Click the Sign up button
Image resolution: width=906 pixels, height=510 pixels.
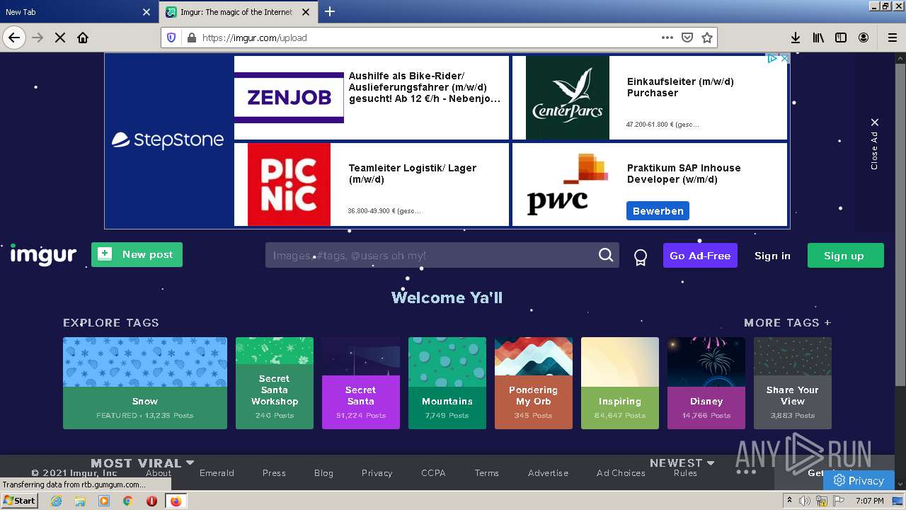(845, 256)
